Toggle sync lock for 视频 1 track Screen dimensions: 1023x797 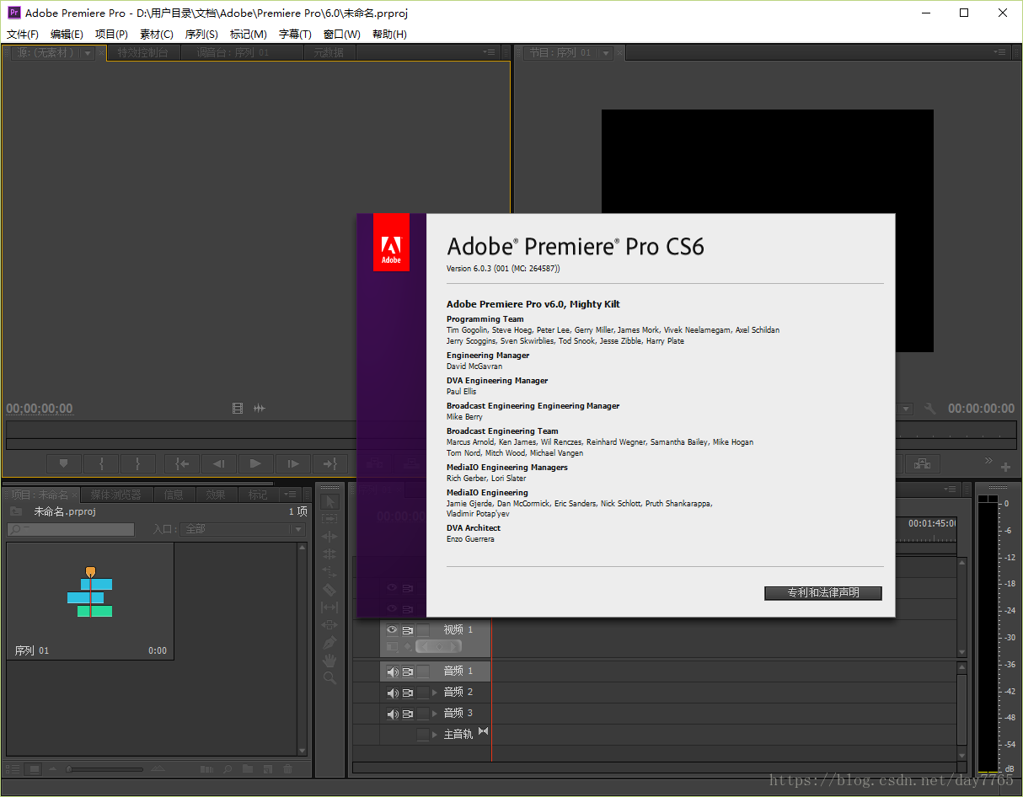tap(408, 630)
